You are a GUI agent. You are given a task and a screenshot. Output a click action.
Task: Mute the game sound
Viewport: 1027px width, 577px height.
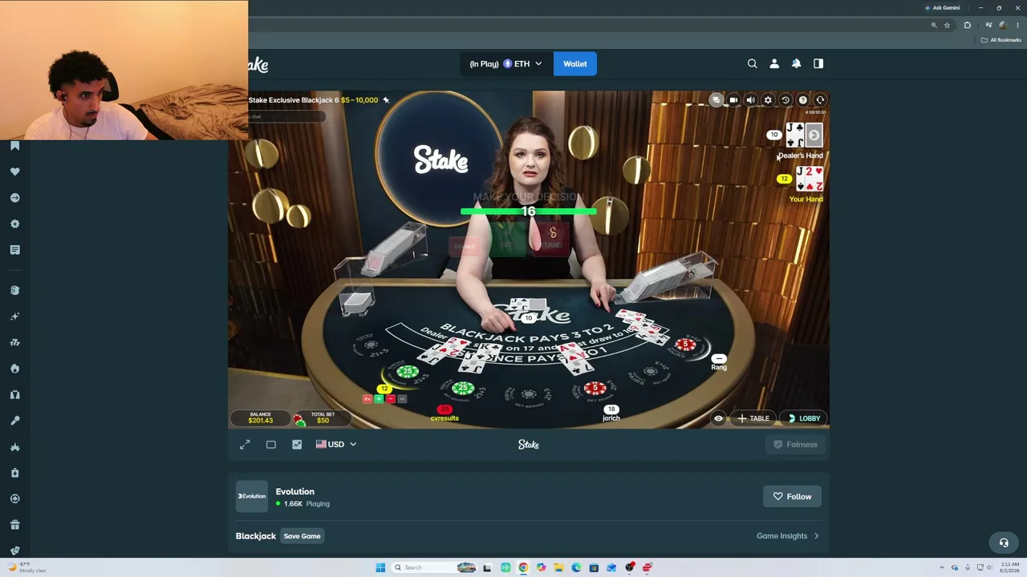pos(750,100)
